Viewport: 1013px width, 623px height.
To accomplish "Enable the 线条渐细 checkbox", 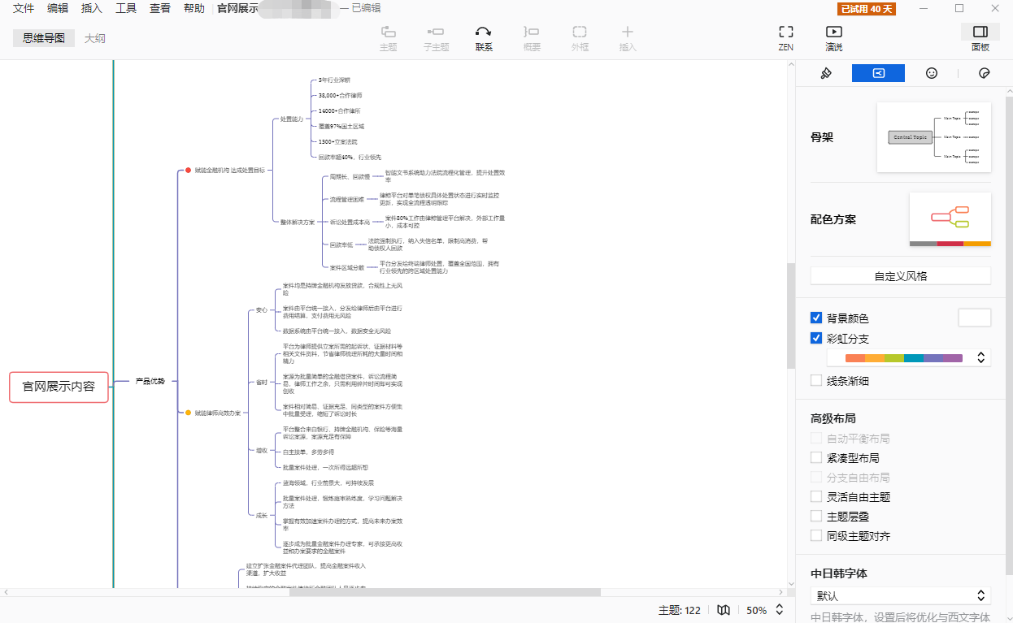I will coord(816,380).
